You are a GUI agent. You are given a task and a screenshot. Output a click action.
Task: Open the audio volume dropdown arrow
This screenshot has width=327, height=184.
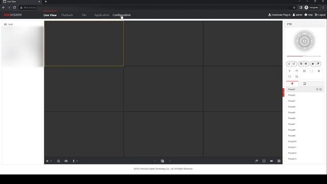click(51, 161)
